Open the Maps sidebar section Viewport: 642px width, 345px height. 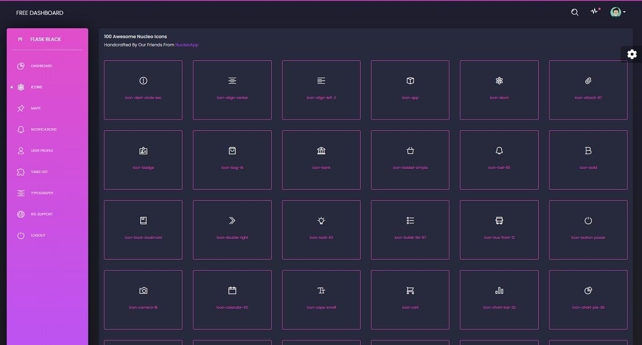point(35,108)
